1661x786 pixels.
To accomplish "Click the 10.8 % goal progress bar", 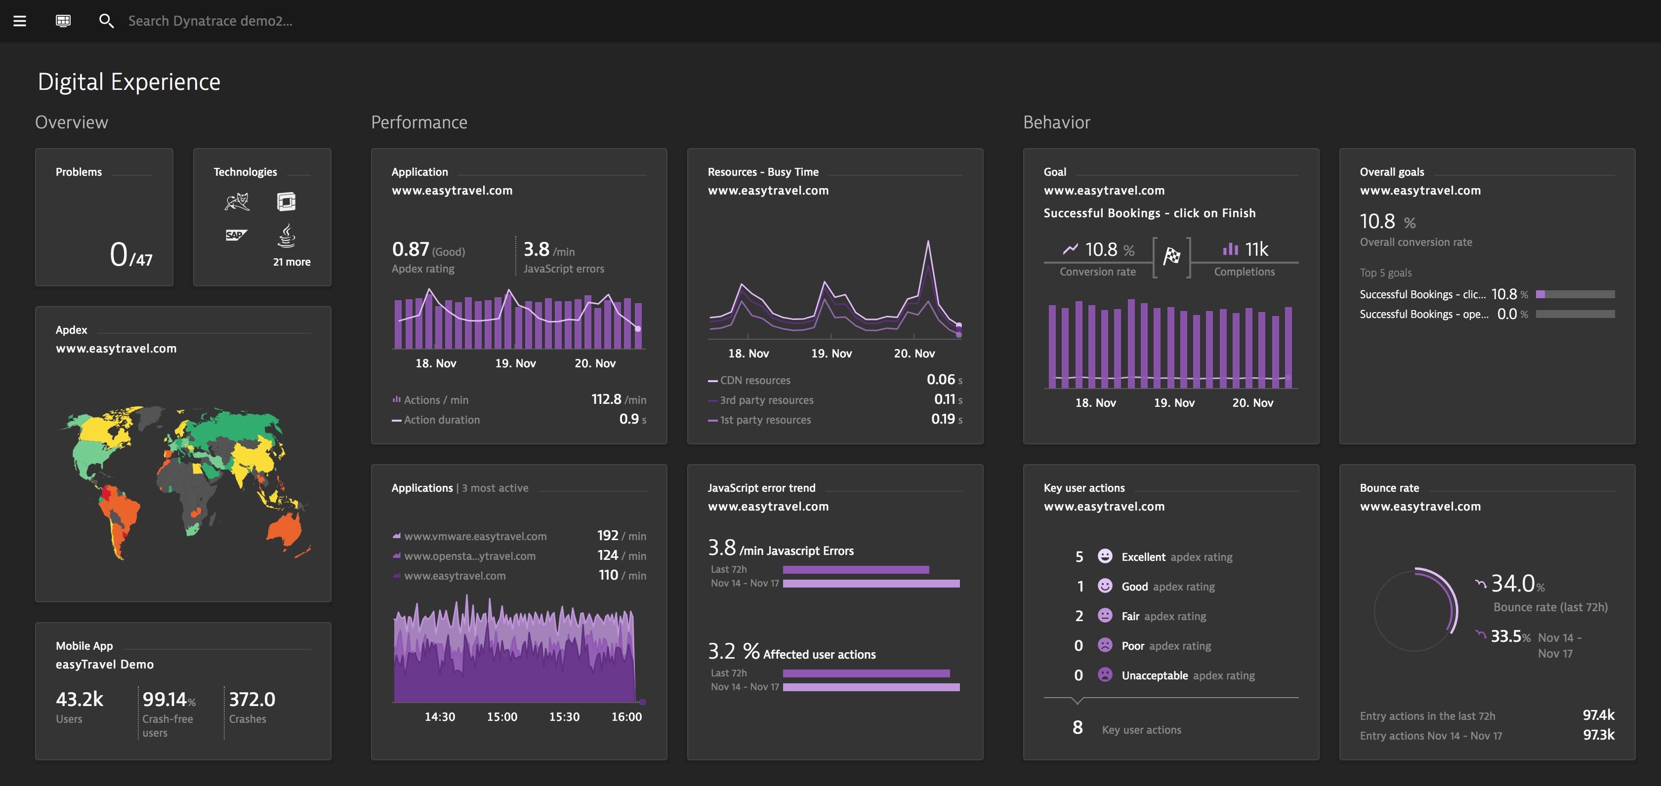I will [x=1575, y=294].
